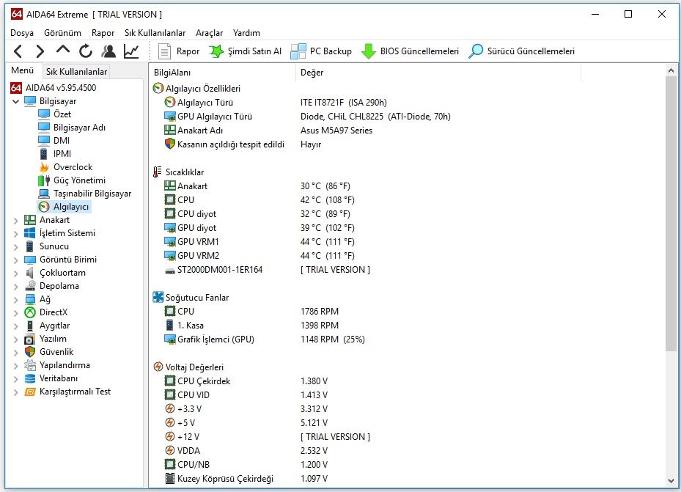Open the Görünüm menu
The width and height of the screenshot is (681, 492).
(62, 33)
